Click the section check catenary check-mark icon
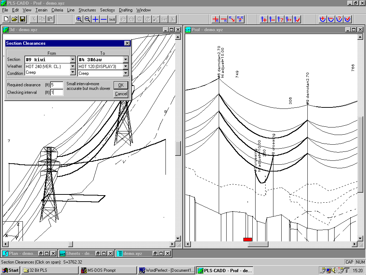 pyautogui.click(x=347, y=19)
